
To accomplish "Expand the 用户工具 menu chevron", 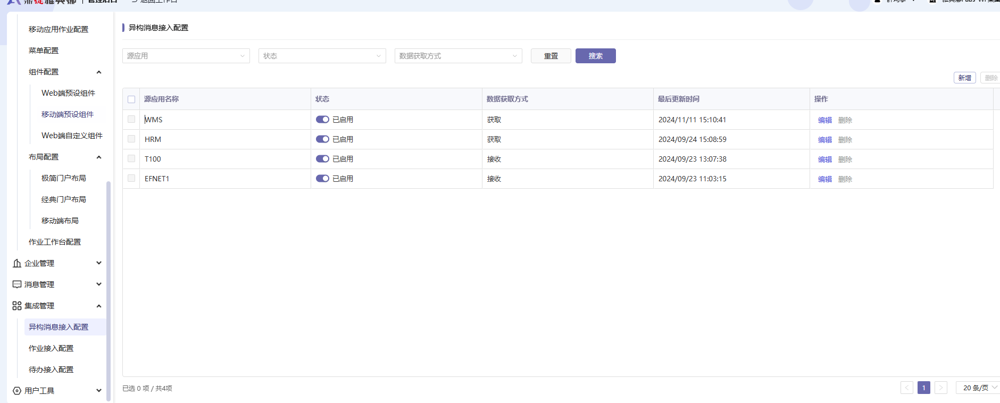I will point(99,390).
